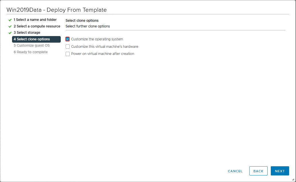The height and width of the screenshot is (182, 296).
Task: Click the green checkmark beside step 1
Action: coord(10,20)
